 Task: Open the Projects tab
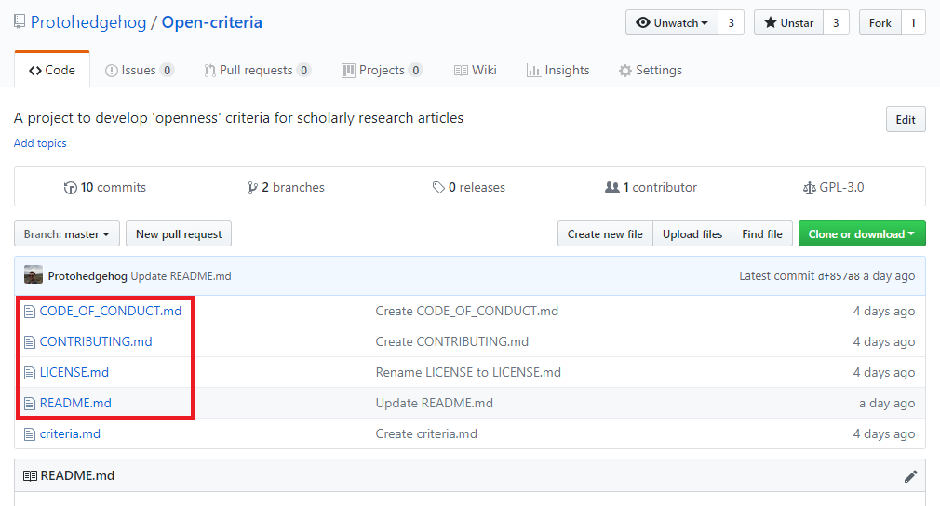[x=382, y=70]
